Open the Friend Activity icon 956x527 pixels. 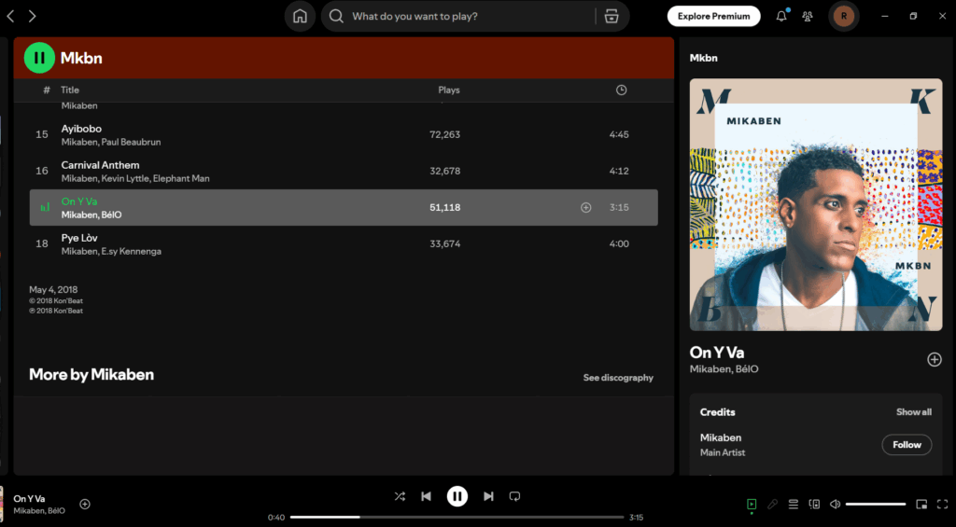pyautogui.click(x=808, y=17)
